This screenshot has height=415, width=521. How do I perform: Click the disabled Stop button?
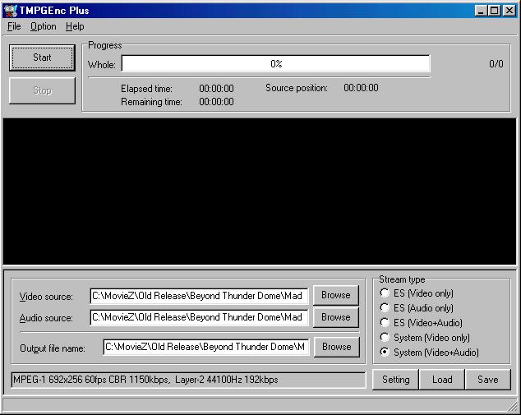42,90
